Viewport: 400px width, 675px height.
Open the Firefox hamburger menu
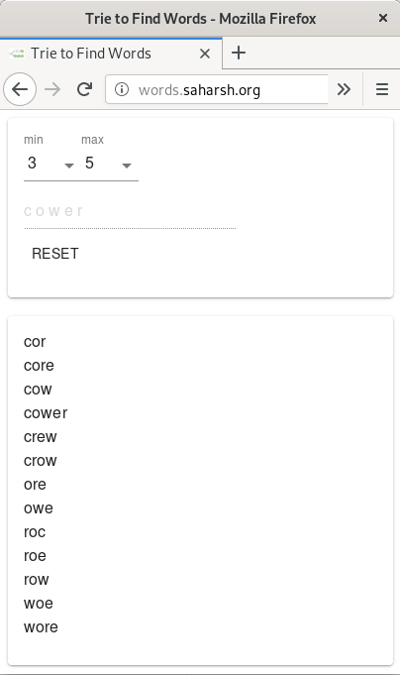(382, 89)
